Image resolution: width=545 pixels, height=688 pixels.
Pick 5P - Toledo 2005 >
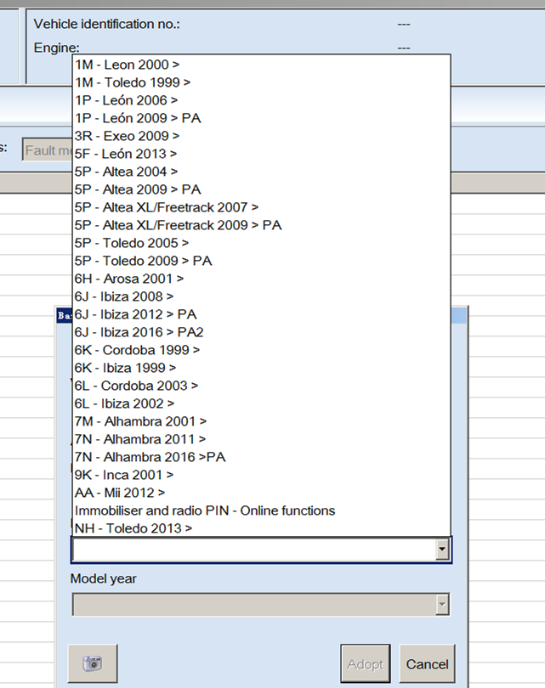click(261, 243)
